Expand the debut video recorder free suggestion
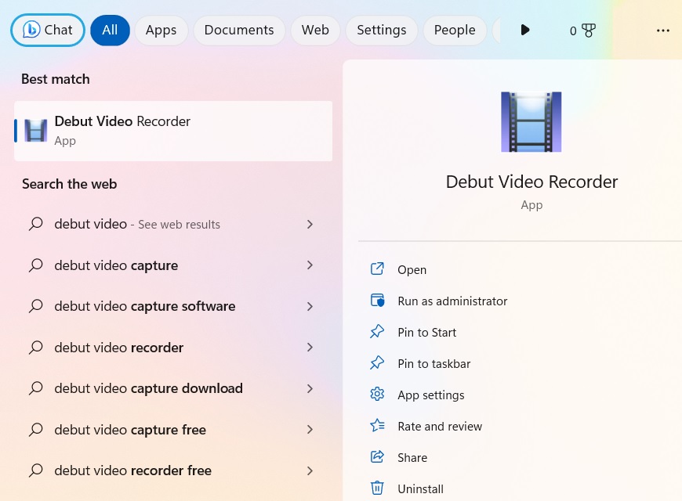 pyautogui.click(x=310, y=470)
